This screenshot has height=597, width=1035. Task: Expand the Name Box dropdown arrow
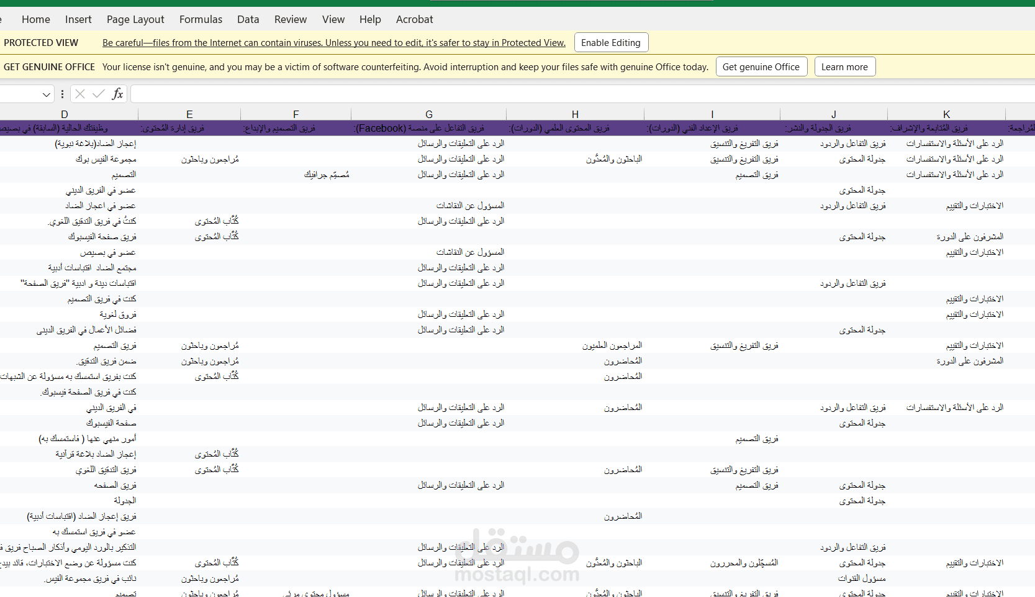click(x=46, y=94)
